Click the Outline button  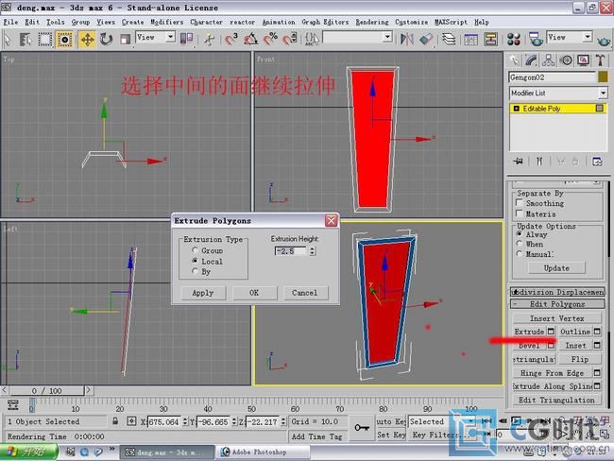coord(575,332)
